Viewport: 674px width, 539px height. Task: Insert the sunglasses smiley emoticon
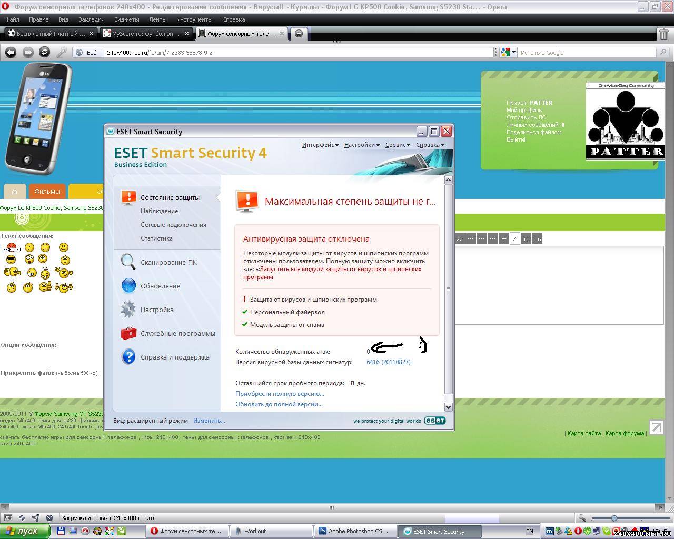(11, 259)
